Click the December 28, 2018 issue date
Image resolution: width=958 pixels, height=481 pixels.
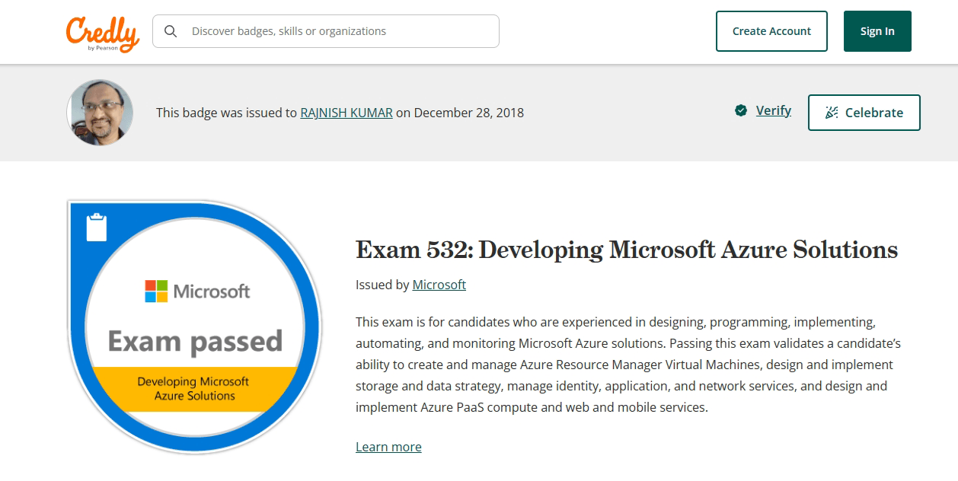[468, 113]
